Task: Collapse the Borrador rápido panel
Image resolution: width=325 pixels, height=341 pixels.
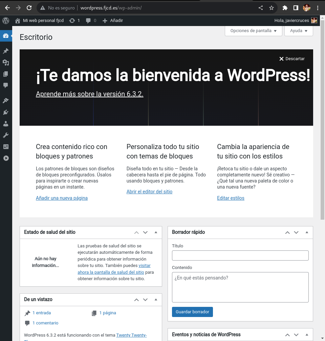Action: coord(307,232)
